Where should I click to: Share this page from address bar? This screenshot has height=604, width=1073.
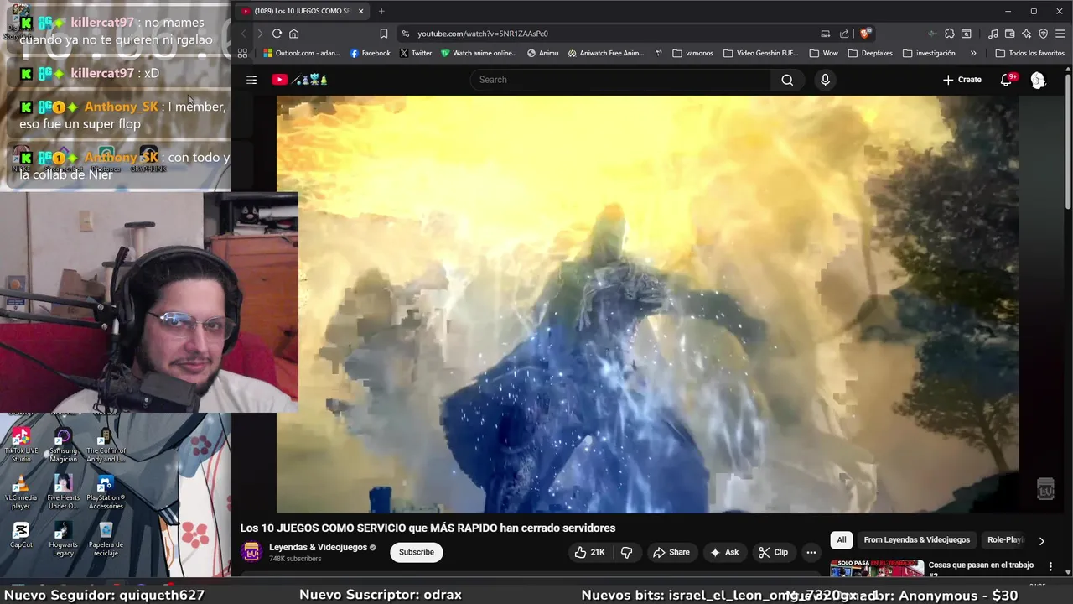click(844, 34)
